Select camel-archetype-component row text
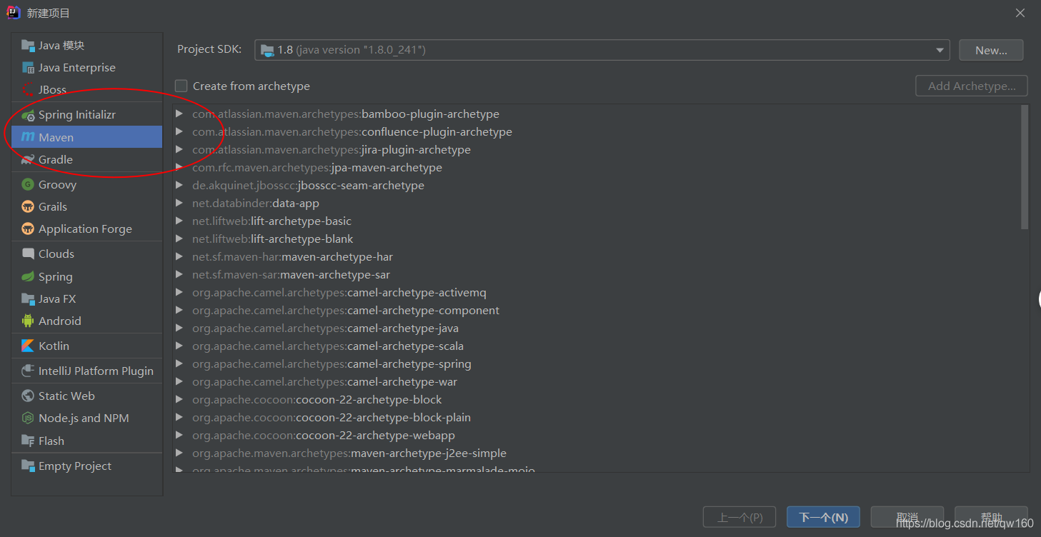Viewport: 1041px width, 537px height. coord(346,311)
